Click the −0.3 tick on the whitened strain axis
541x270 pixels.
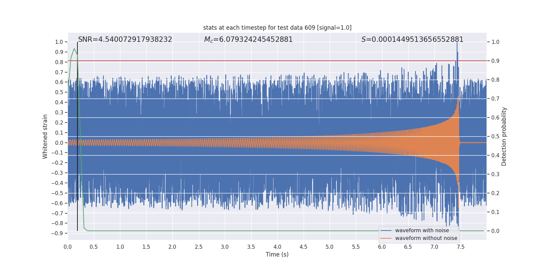click(57, 173)
